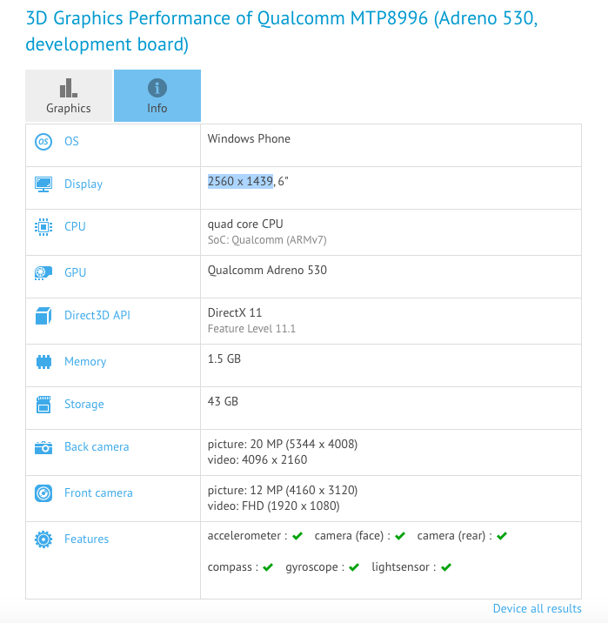Open the Device all results link
Viewport: 608px width, 623px height.
(x=537, y=608)
